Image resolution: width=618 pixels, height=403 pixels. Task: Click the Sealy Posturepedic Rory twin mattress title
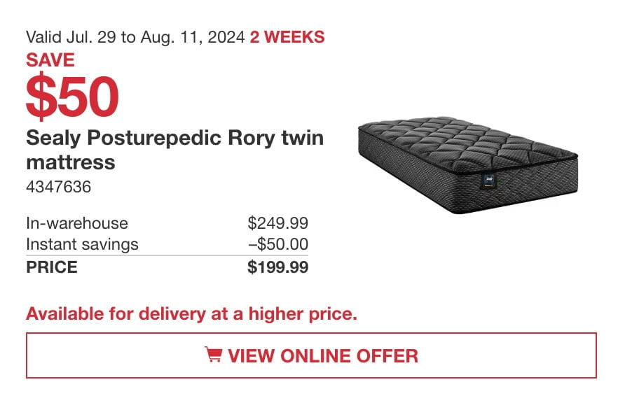coord(174,150)
